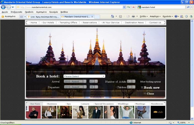Click the Quick Tabs grid icon
Viewport: 194px width, 125px height.
tap(21, 17)
